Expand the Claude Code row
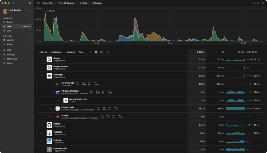Image resolution: width=267 pixels, height=153 pixels. [x=50, y=108]
